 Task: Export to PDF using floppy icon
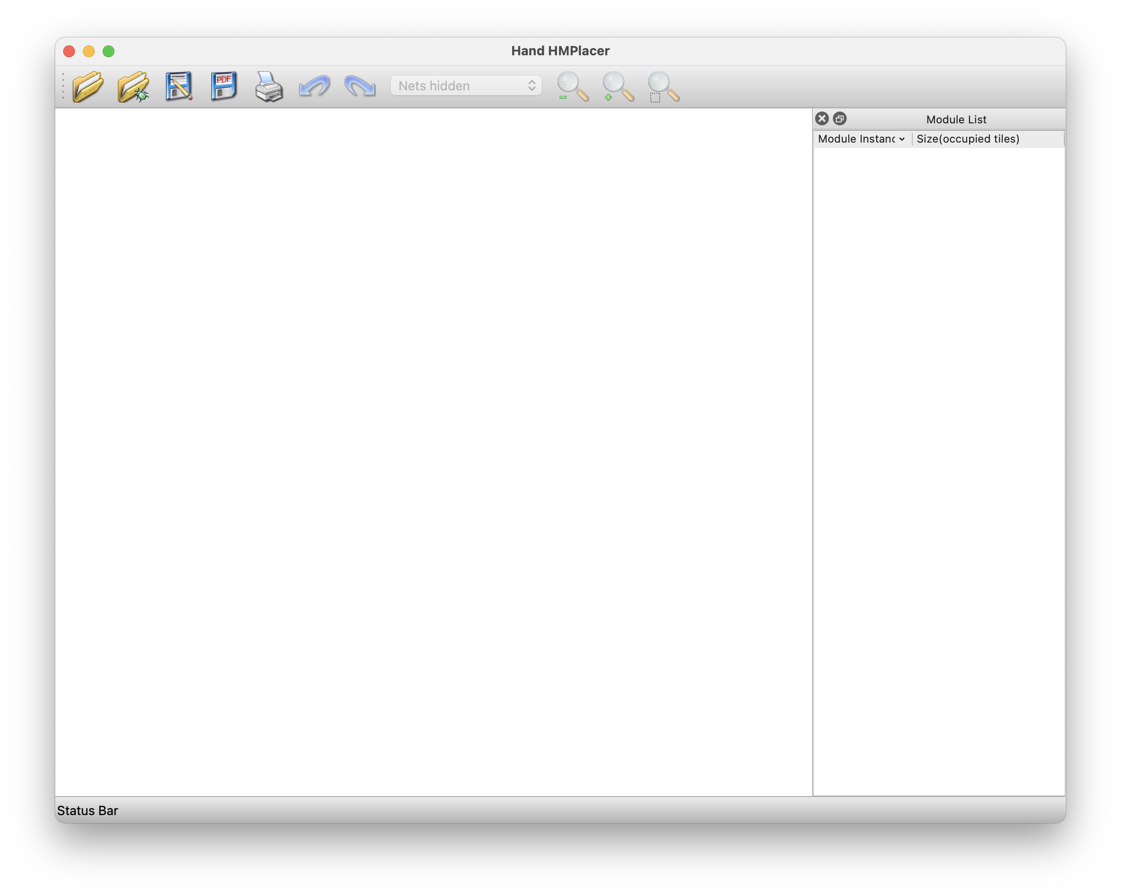(x=224, y=86)
